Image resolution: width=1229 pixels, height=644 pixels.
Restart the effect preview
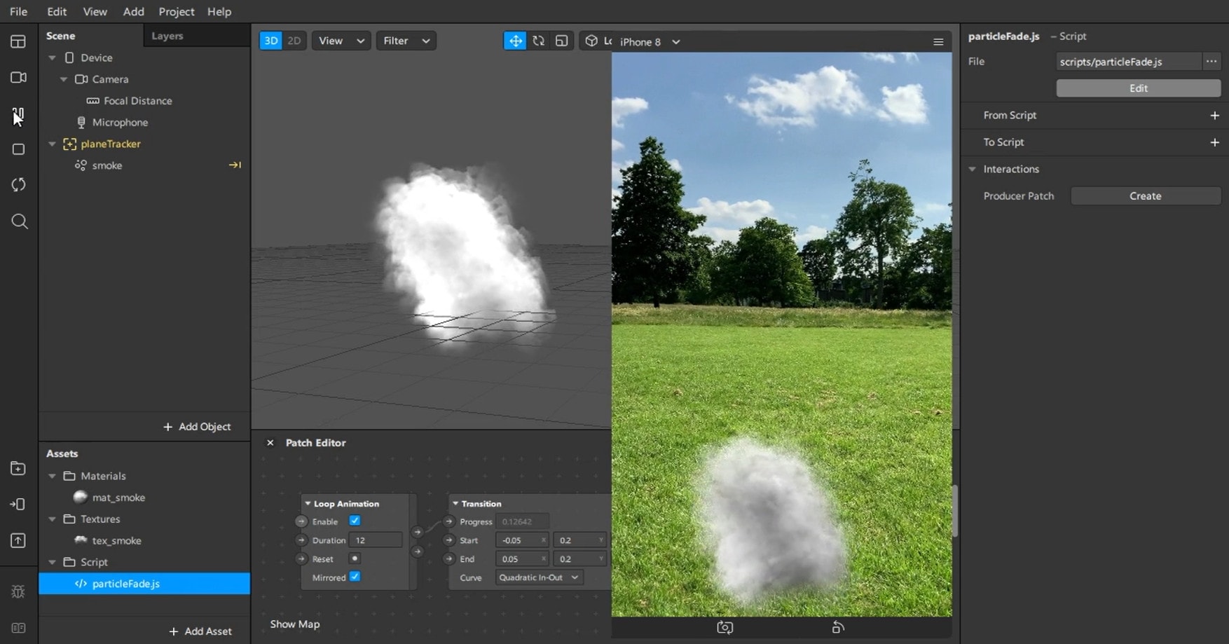click(19, 185)
